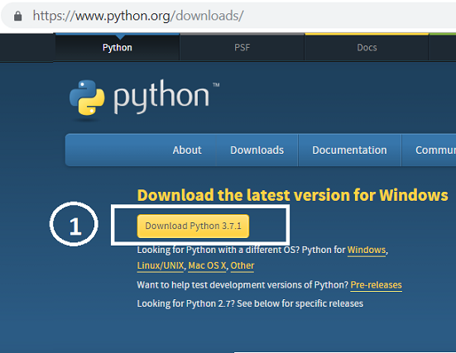The width and height of the screenshot is (456, 353).
Task: Click Download Python 3.7.1 button
Action: click(193, 226)
